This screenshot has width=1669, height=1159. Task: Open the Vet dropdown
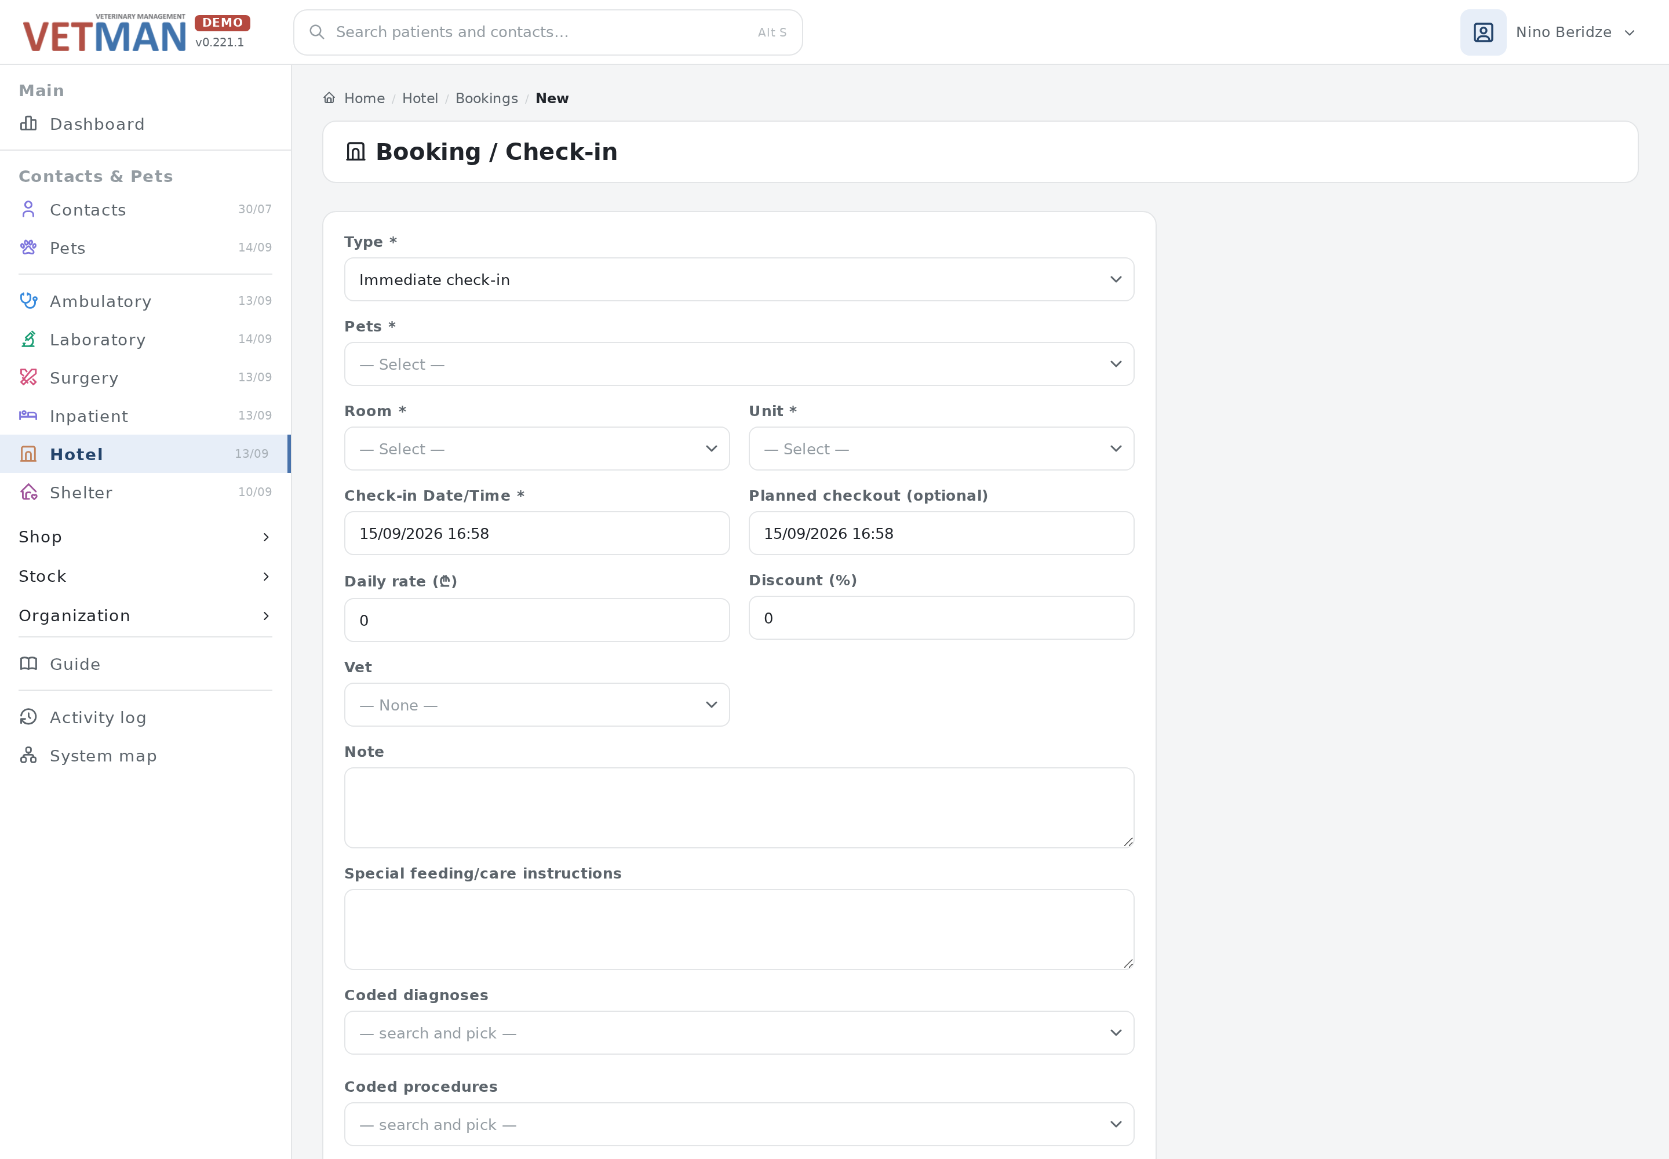coord(537,705)
